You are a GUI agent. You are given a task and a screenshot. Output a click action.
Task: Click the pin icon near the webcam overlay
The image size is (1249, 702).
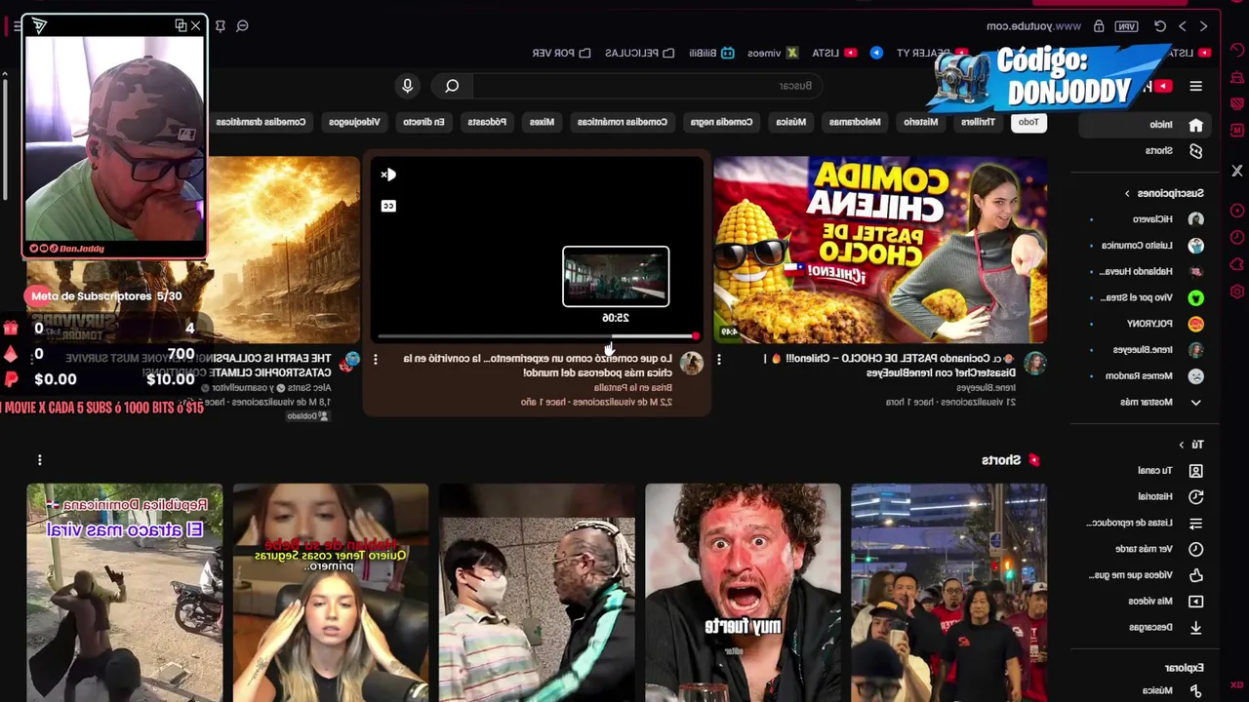click(x=220, y=26)
